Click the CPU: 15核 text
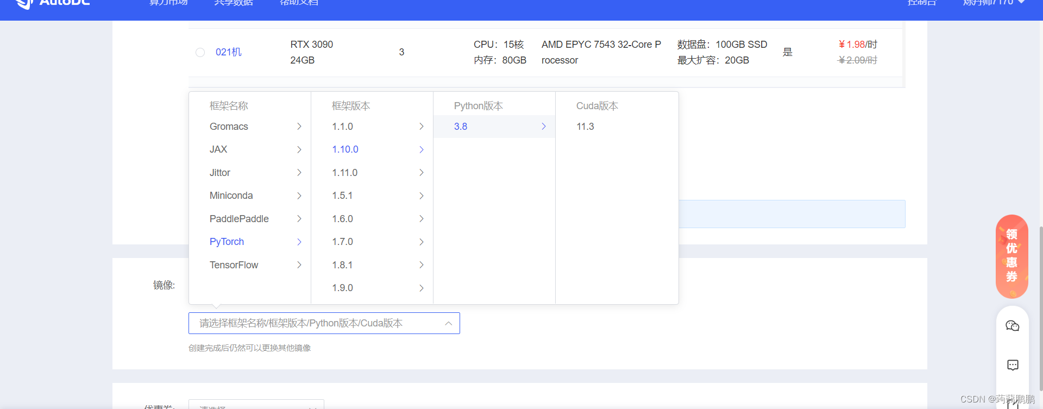1043x409 pixels. click(x=499, y=45)
